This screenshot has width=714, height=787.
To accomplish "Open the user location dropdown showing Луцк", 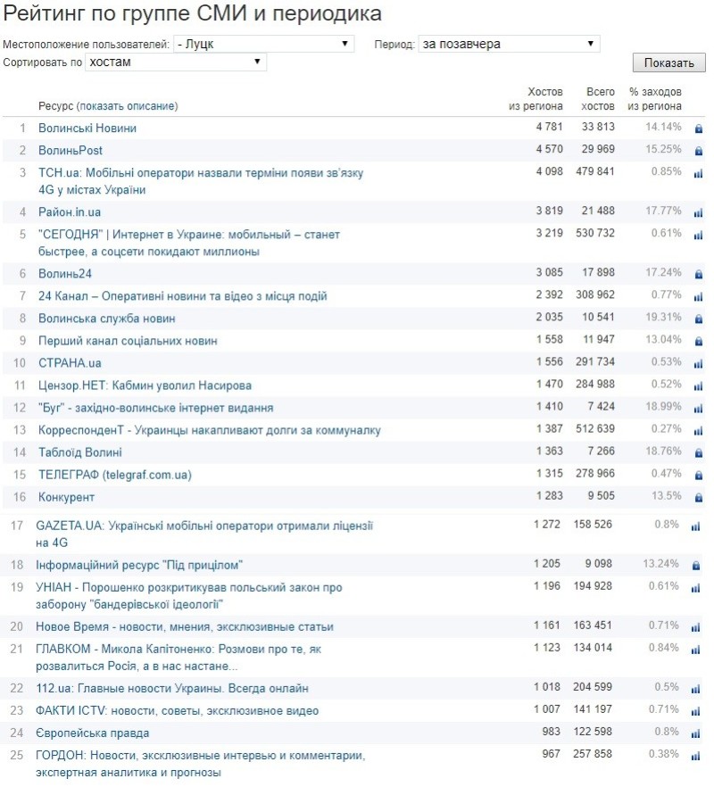I will 264,44.
